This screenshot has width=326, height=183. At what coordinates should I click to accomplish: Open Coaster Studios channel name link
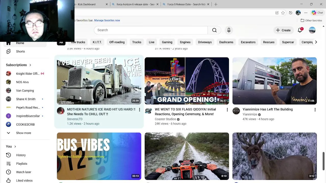click(x=165, y=119)
